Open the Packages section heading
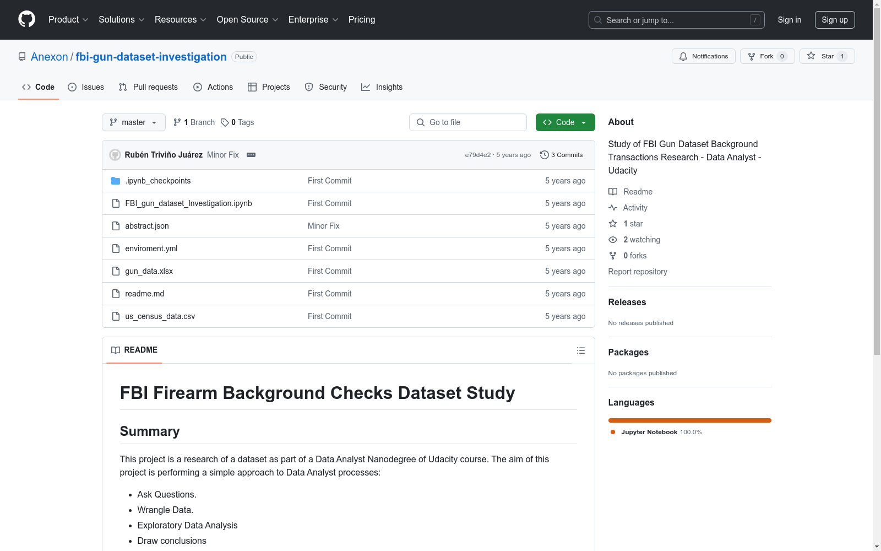Viewport: 881px width, 551px height. coord(628,352)
